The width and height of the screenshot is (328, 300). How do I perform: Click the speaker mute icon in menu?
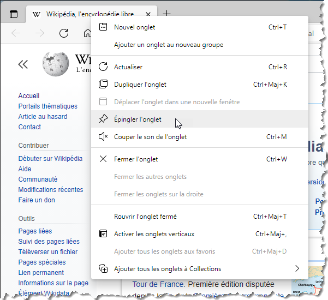[103, 137]
